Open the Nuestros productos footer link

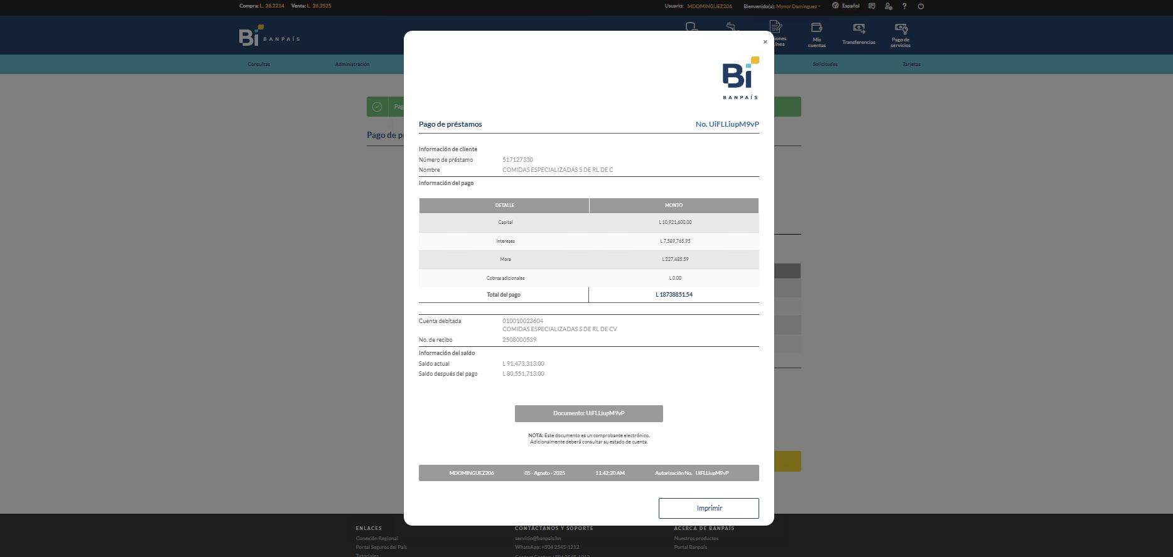(x=696, y=538)
